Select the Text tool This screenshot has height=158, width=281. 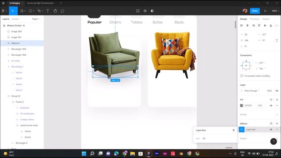click(x=48, y=11)
